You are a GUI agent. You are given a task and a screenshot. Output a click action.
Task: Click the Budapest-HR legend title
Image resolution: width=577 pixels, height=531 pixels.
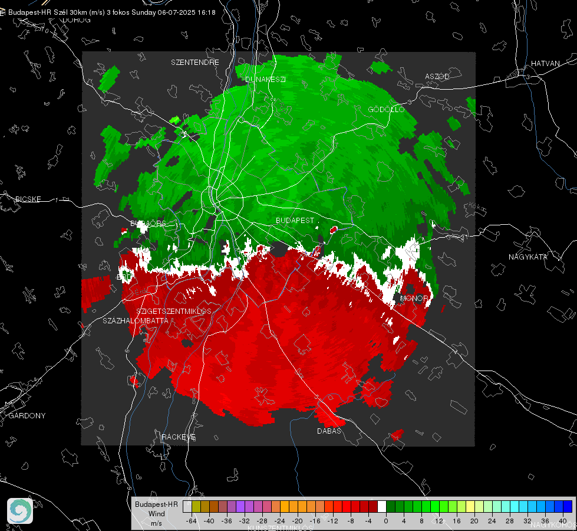pos(156,504)
